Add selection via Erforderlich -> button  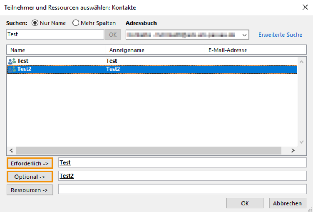30,163
